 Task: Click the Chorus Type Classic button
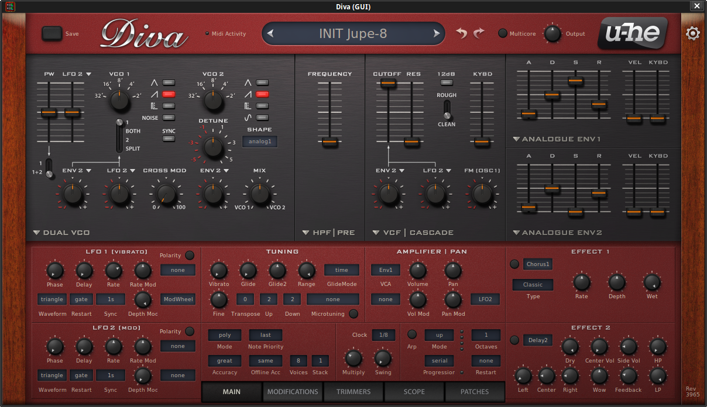(x=533, y=285)
